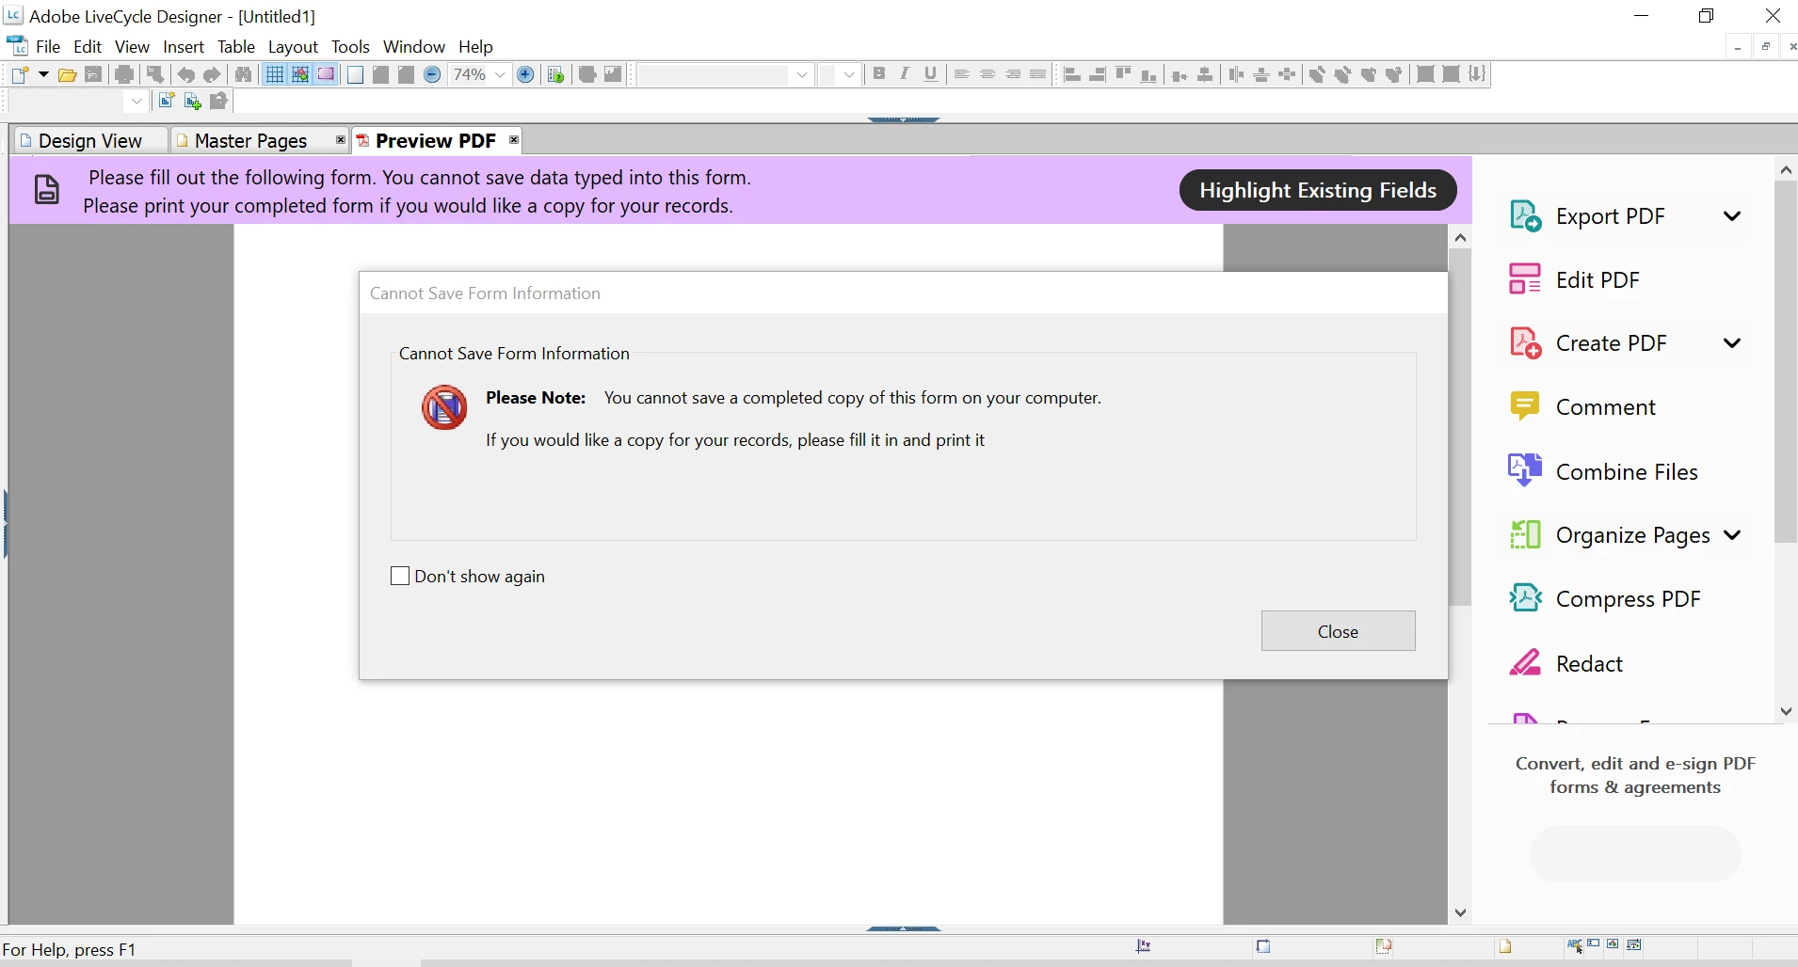The height and width of the screenshot is (967, 1798).
Task: Click the tools pane scrollbar up arrow
Action: pos(1786,170)
